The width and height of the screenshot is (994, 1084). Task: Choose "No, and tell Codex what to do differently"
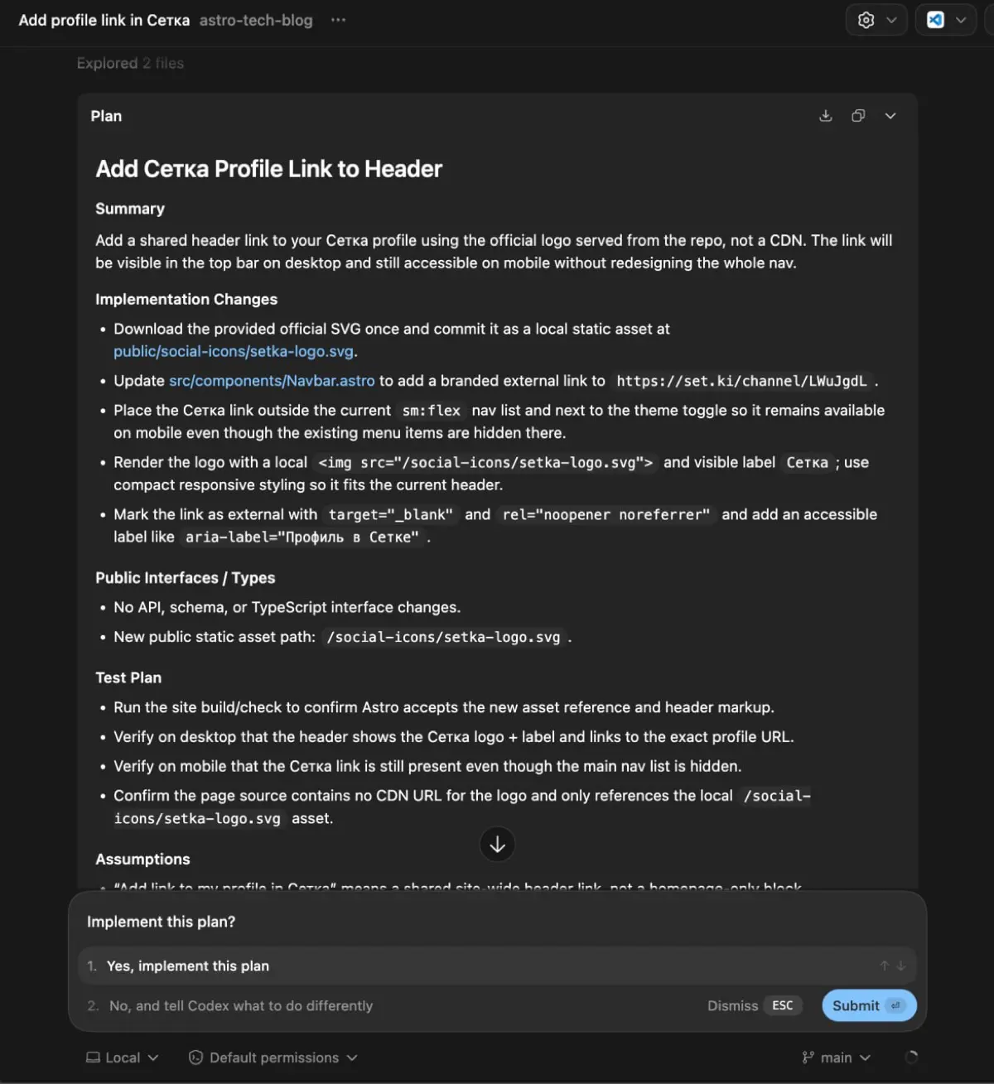pyautogui.click(x=240, y=1005)
